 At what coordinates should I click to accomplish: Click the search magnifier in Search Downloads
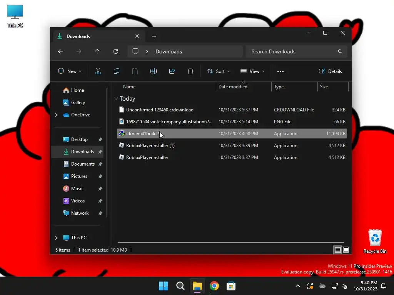pyautogui.click(x=340, y=51)
